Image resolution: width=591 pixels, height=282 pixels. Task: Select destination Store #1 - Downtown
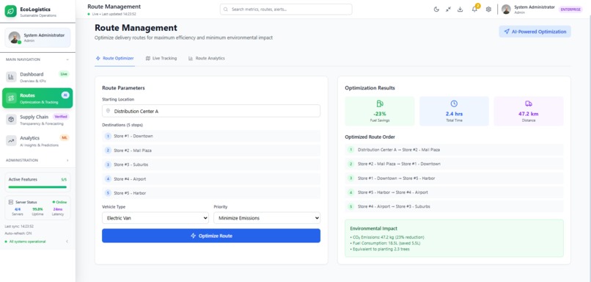tap(211, 136)
